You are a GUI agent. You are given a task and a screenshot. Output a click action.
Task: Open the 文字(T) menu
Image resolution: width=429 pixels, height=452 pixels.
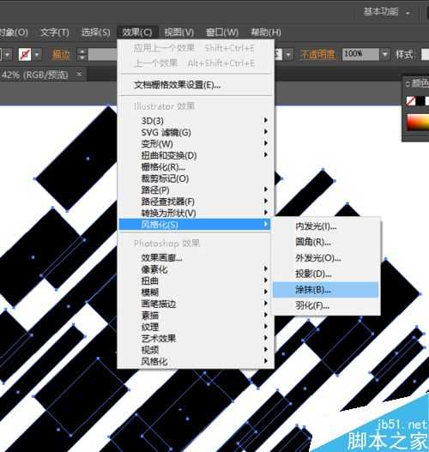click(x=55, y=32)
